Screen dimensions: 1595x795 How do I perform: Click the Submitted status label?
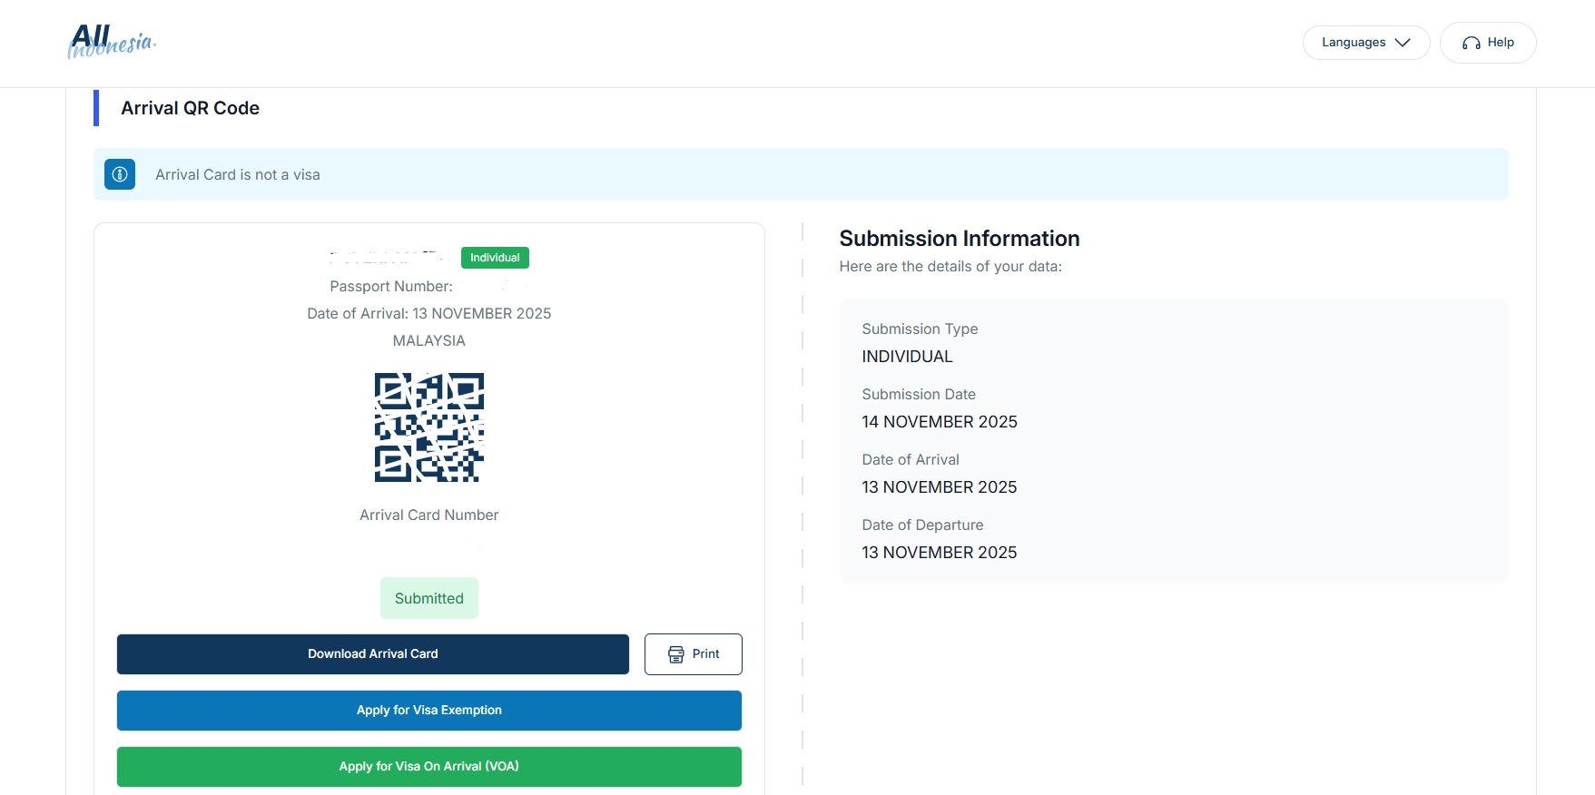[x=429, y=598]
